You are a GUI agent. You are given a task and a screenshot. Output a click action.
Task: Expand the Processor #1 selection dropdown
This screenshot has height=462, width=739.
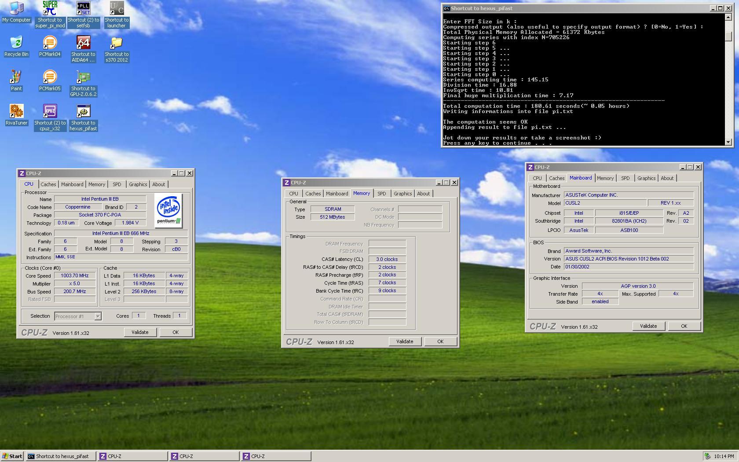click(x=98, y=316)
